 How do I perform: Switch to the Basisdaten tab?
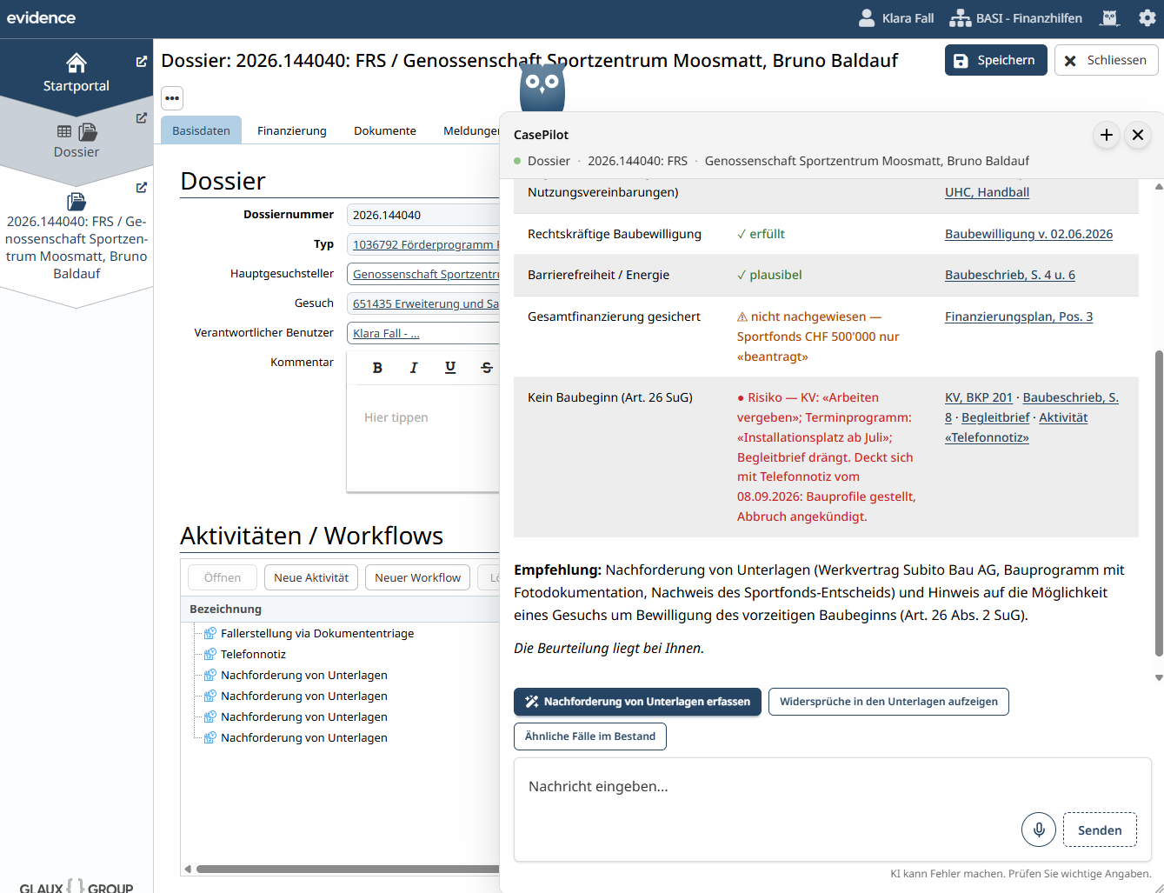tap(201, 130)
